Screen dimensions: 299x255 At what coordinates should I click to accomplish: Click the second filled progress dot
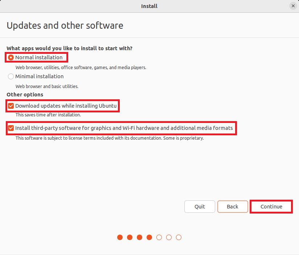[130, 238]
